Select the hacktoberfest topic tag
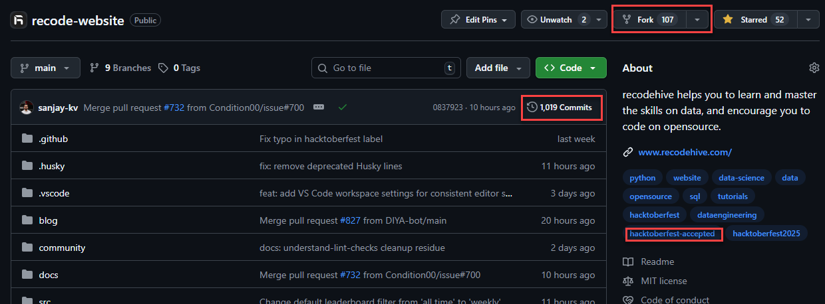This screenshot has height=304, width=825. (654, 214)
